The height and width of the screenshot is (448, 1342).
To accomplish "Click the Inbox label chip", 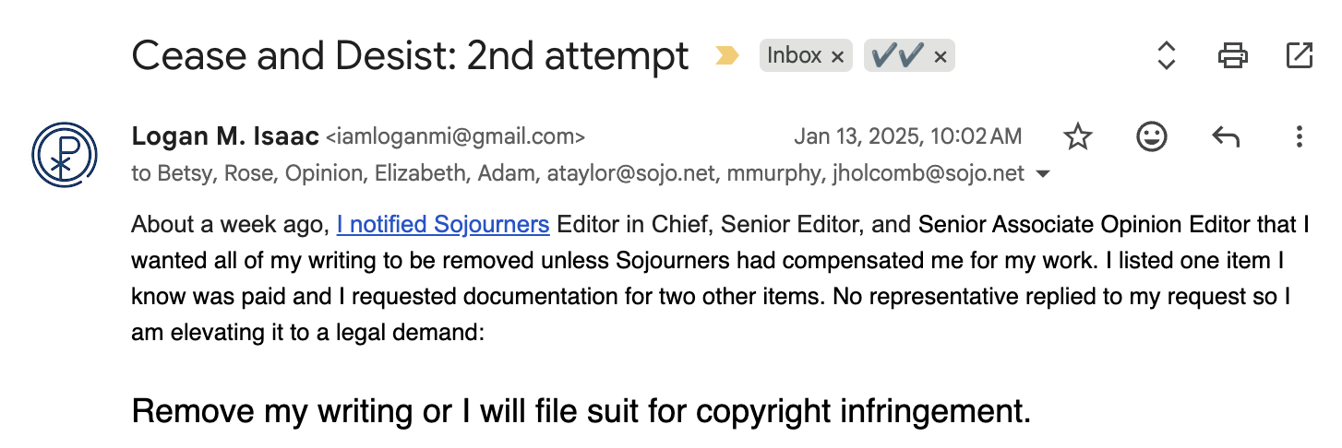I will click(794, 56).
